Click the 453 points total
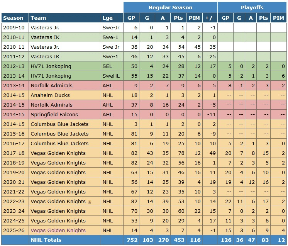This screenshot has width=288, height=246. 179,240
